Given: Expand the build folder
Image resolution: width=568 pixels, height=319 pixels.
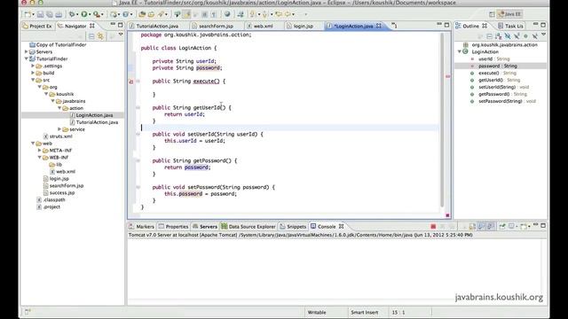Looking at the screenshot, I should point(33,73).
